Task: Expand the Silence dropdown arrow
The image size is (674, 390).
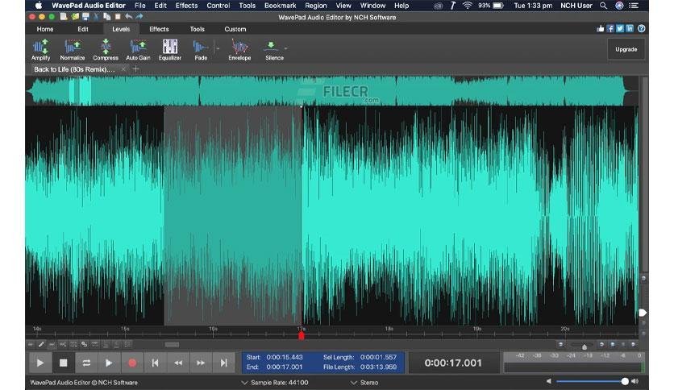Action: tap(286, 48)
